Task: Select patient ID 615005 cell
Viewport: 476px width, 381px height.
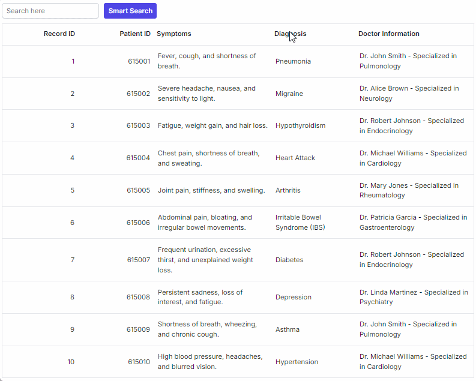Action: 139,190
